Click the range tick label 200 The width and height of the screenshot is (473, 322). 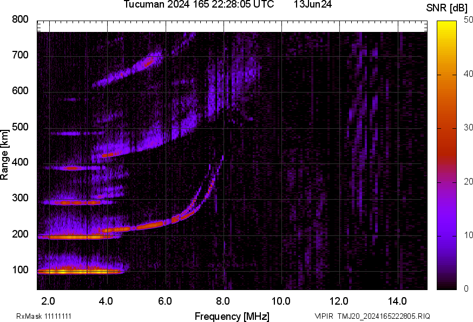coord(20,234)
